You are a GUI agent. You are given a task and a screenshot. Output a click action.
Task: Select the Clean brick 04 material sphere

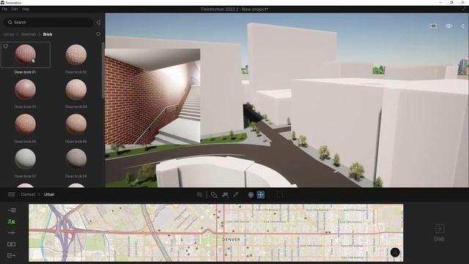click(x=76, y=89)
